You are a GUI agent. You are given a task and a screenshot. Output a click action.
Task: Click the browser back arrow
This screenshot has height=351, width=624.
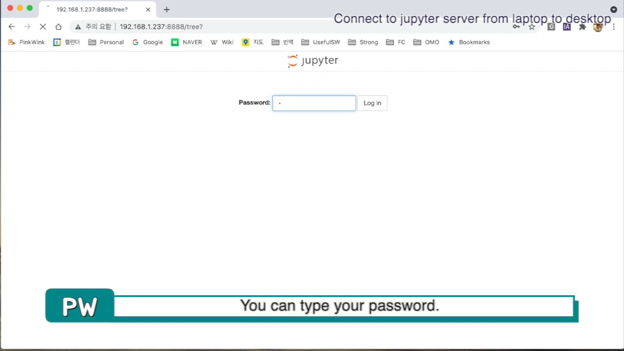pos(12,27)
